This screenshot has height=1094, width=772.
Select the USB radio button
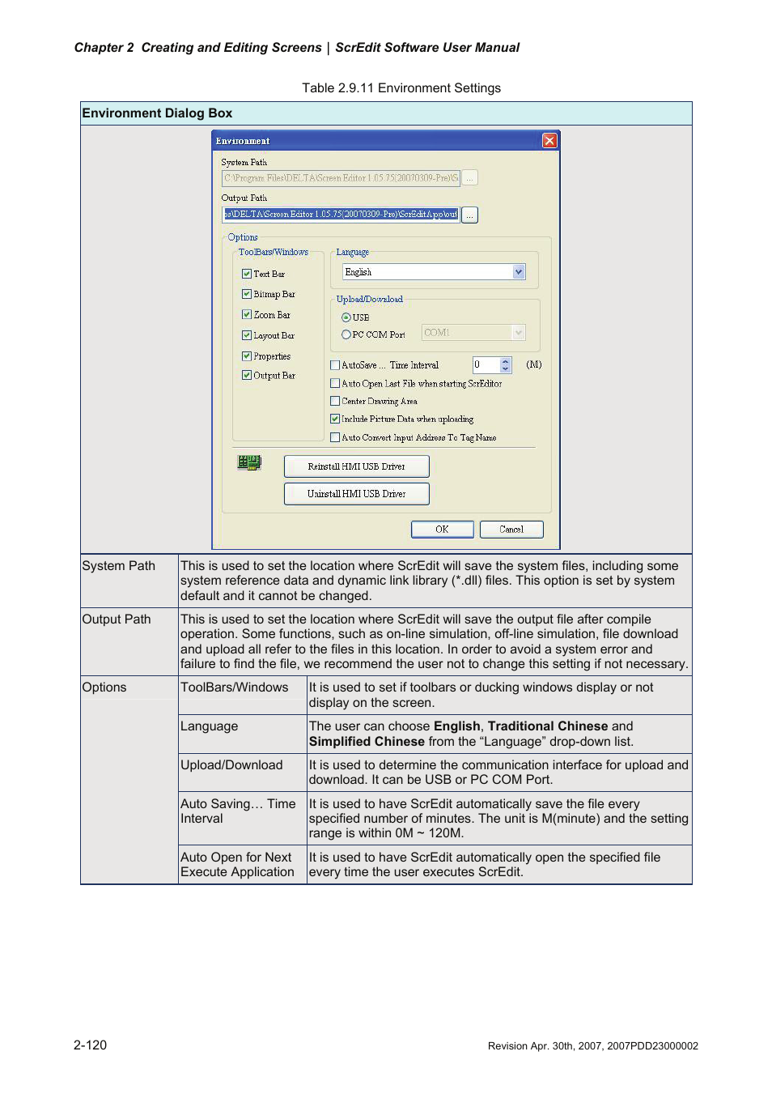click(x=346, y=317)
